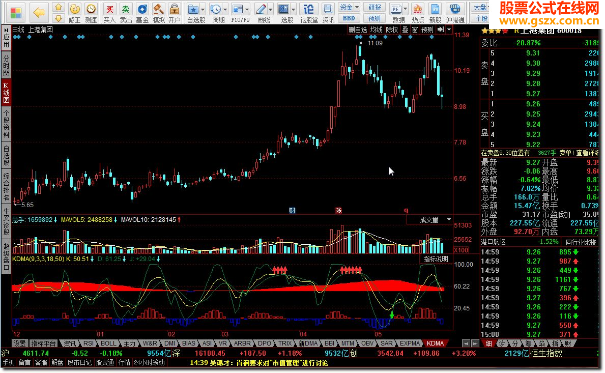Click the 14:39 scrolling news headline
The width and height of the screenshot is (605, 373).
[x=258, y=363]
